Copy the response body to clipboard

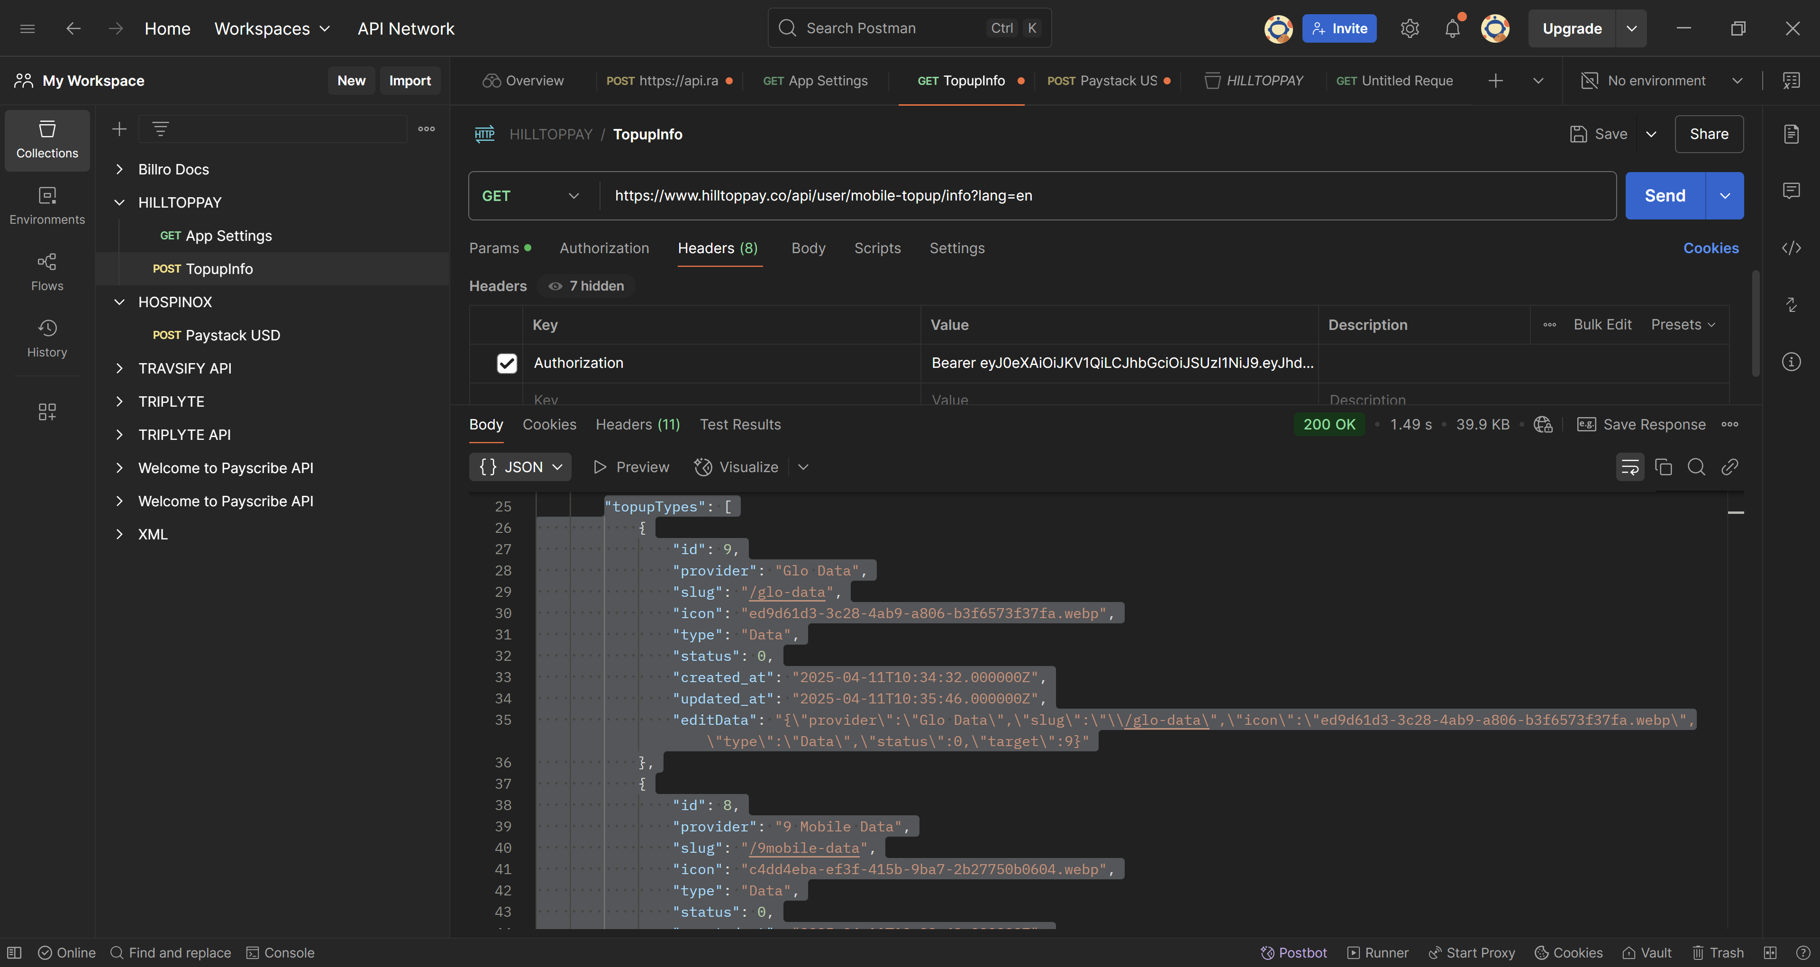(1663, 467)
